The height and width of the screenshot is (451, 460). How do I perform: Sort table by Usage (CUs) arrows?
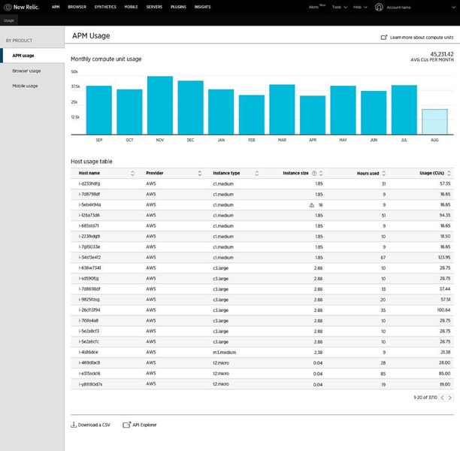click(449, 173)
